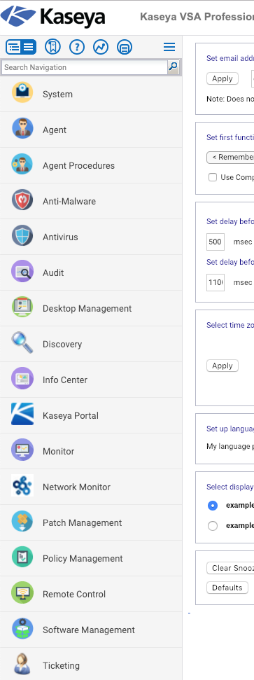Click the Policy Management icon
Viewport: 254px width, 680px height.
pos(22,557)
